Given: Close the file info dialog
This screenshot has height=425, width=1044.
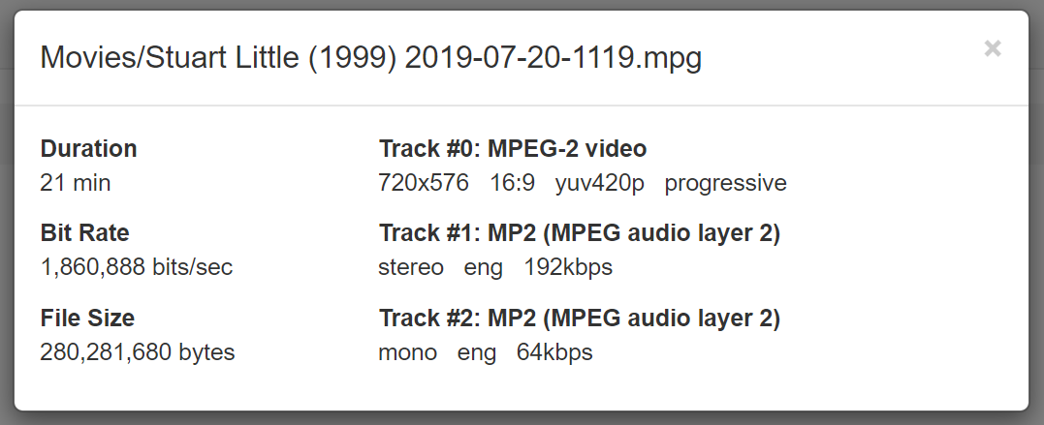Looking at the screenshot, I should pos(992,48).
